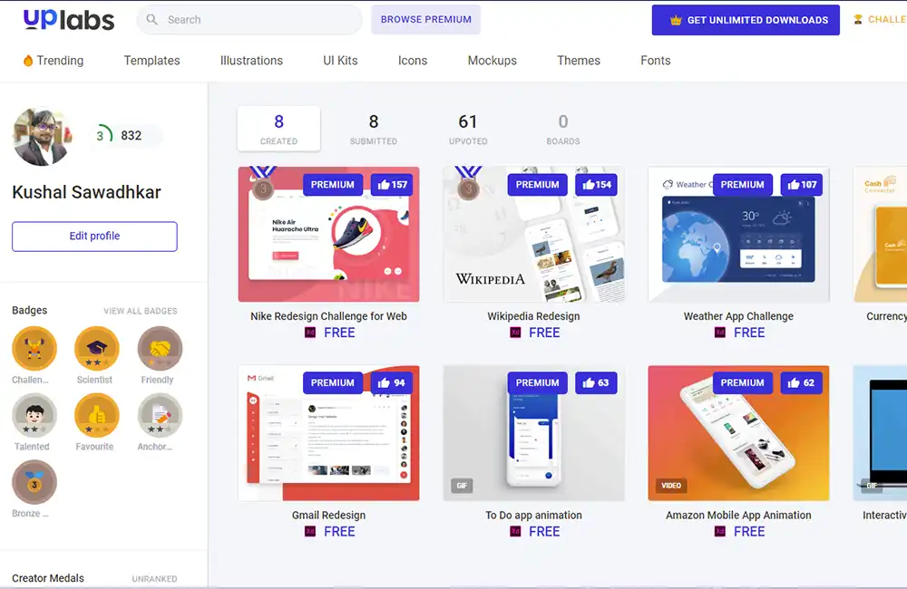907x589 pixels.
Task: Click the 154 upvote button on Wikipedia Redesign
Action: [597, 184]
